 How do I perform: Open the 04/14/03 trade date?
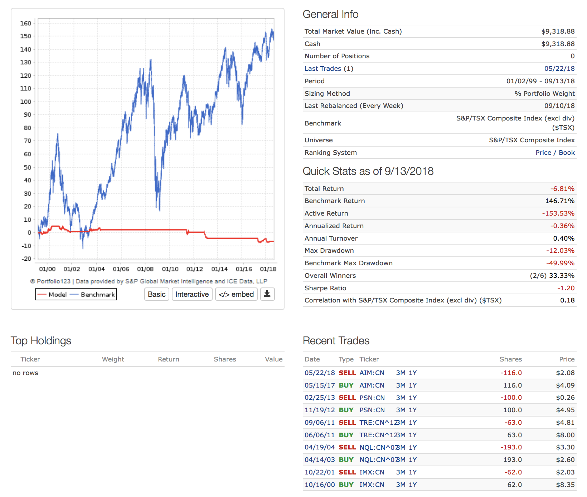319,460
